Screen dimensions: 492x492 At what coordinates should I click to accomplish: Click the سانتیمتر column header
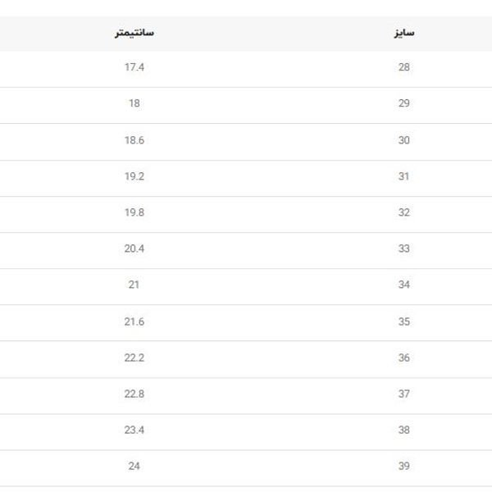pos(134,33)
